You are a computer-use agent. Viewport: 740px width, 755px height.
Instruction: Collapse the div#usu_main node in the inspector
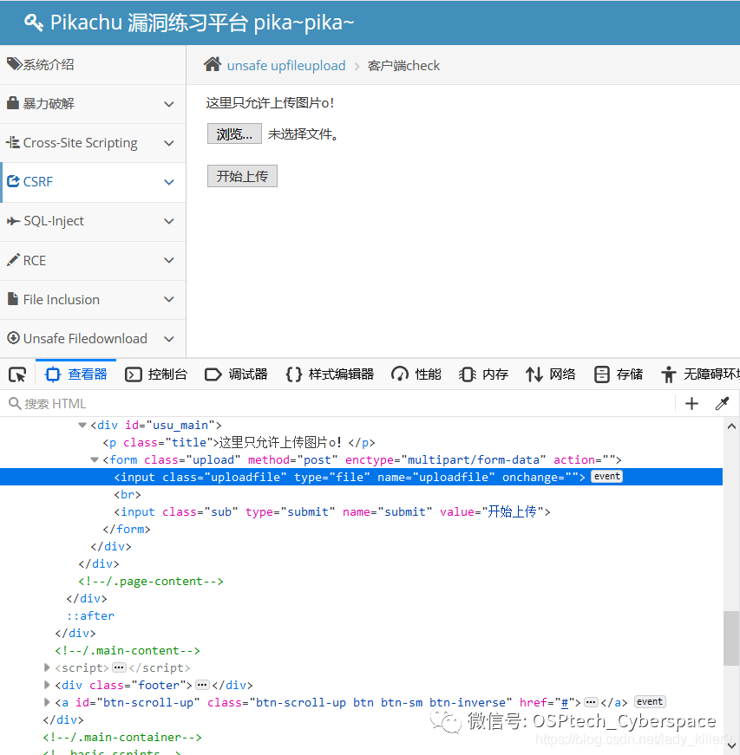coord(82,425)
